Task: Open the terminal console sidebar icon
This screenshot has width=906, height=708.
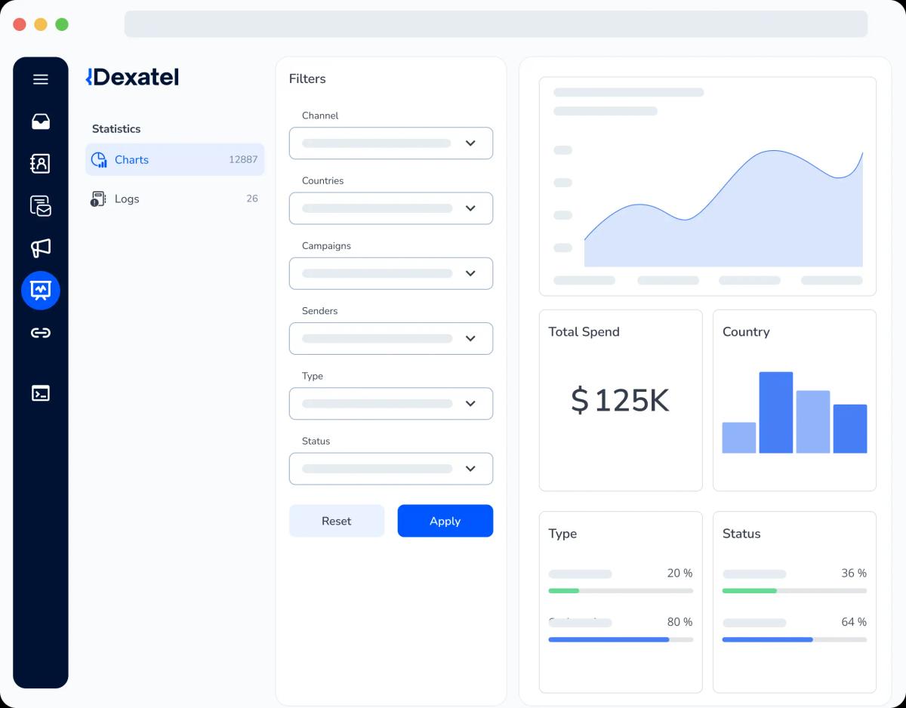Action: tap(41, 393)
